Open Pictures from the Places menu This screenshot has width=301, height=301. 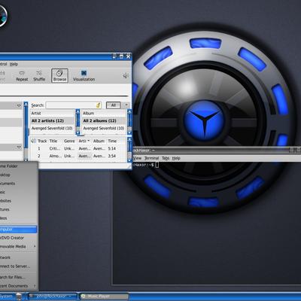coord(19,209)
